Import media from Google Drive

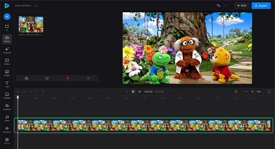click(x=26, y=78)
